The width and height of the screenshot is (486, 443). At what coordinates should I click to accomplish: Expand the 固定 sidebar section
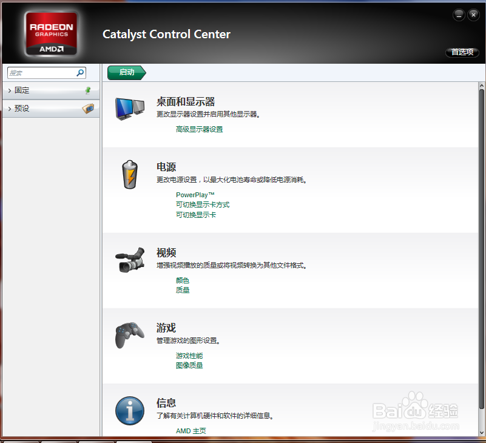click(x=51, y=90)
